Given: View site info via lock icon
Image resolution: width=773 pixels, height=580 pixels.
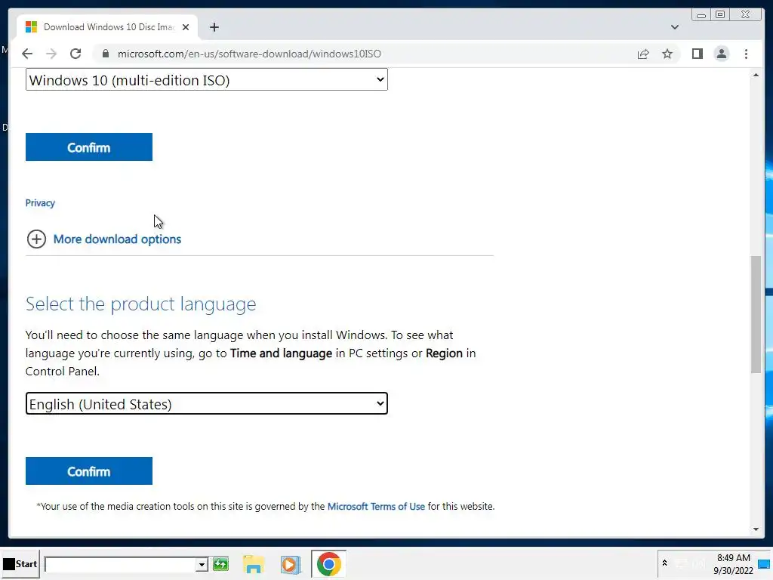Looking at the screenshot, I should (x=106, y=54).
